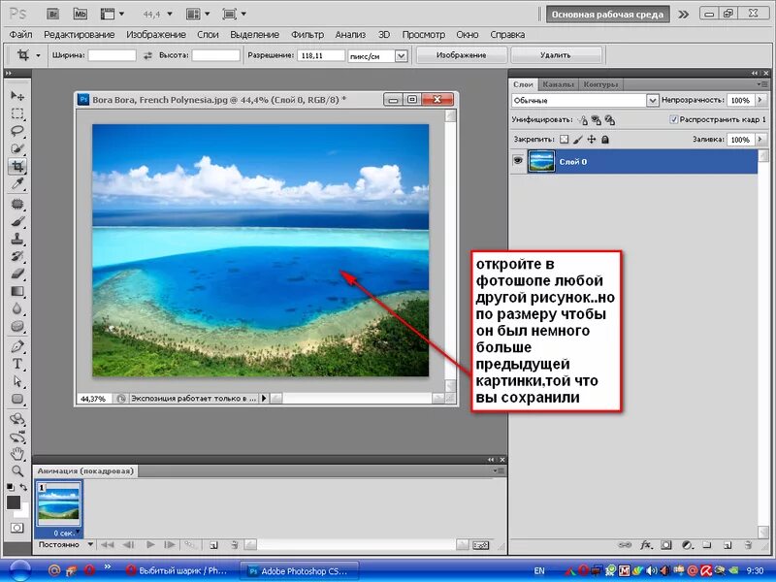This screenshot has height=582, width=776.
Task: Select the Rounded Rectangle shape tool
Action: (x=17, y=399)
